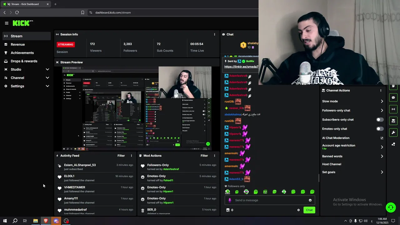Select the Stream - Kick Dashboard tab
Image resolution: width=400 pixels, height=225 pixels.
(x=26, y=4)
